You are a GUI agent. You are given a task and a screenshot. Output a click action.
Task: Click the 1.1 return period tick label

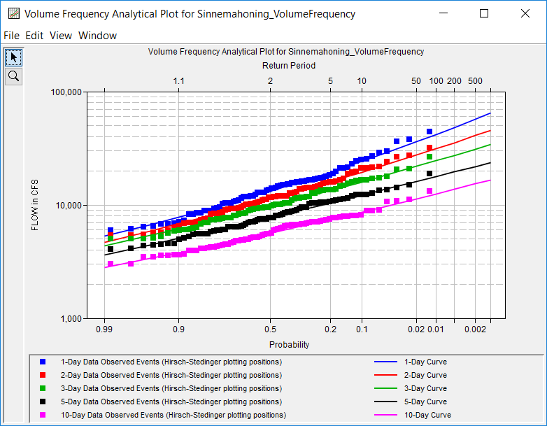(178, 81)
